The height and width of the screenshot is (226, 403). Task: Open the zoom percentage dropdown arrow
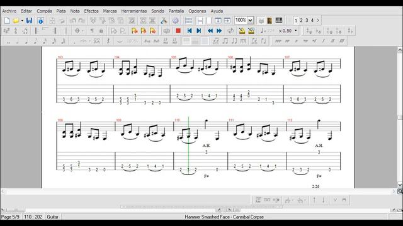point(251,20)
